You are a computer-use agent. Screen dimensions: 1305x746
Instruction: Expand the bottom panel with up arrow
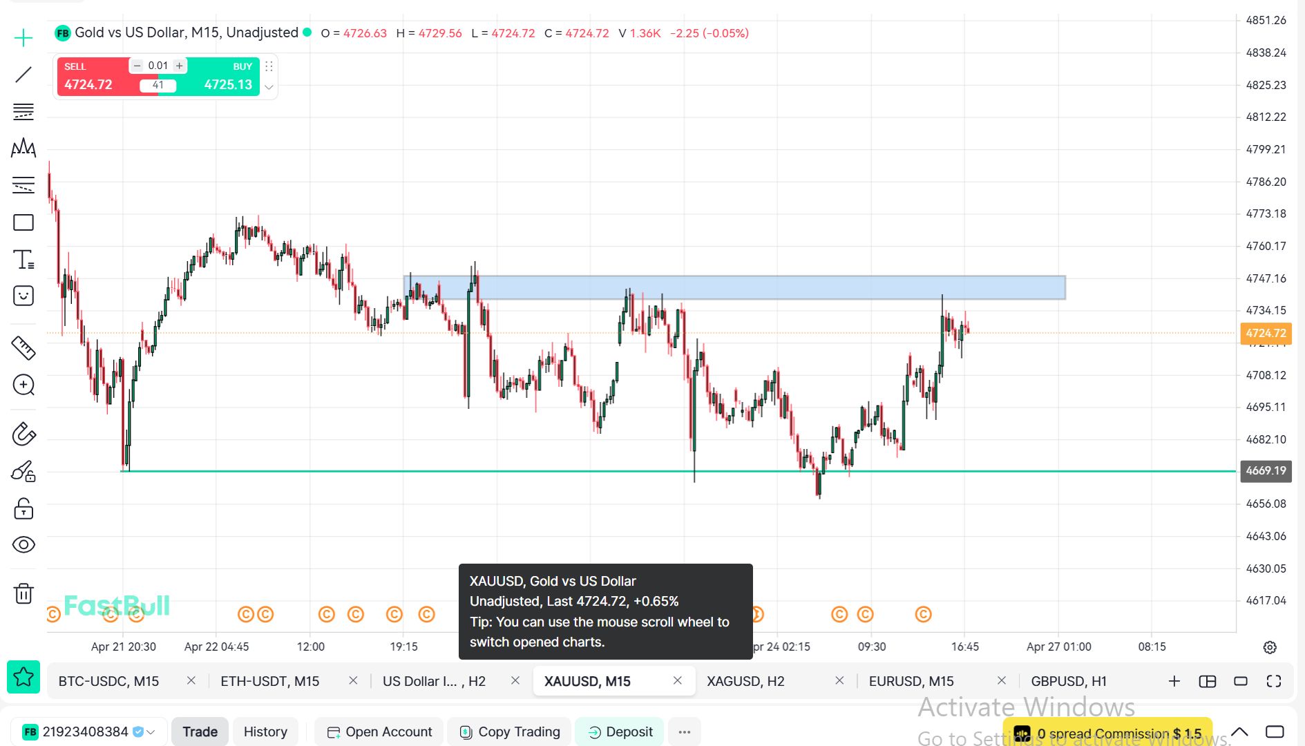1240,732
